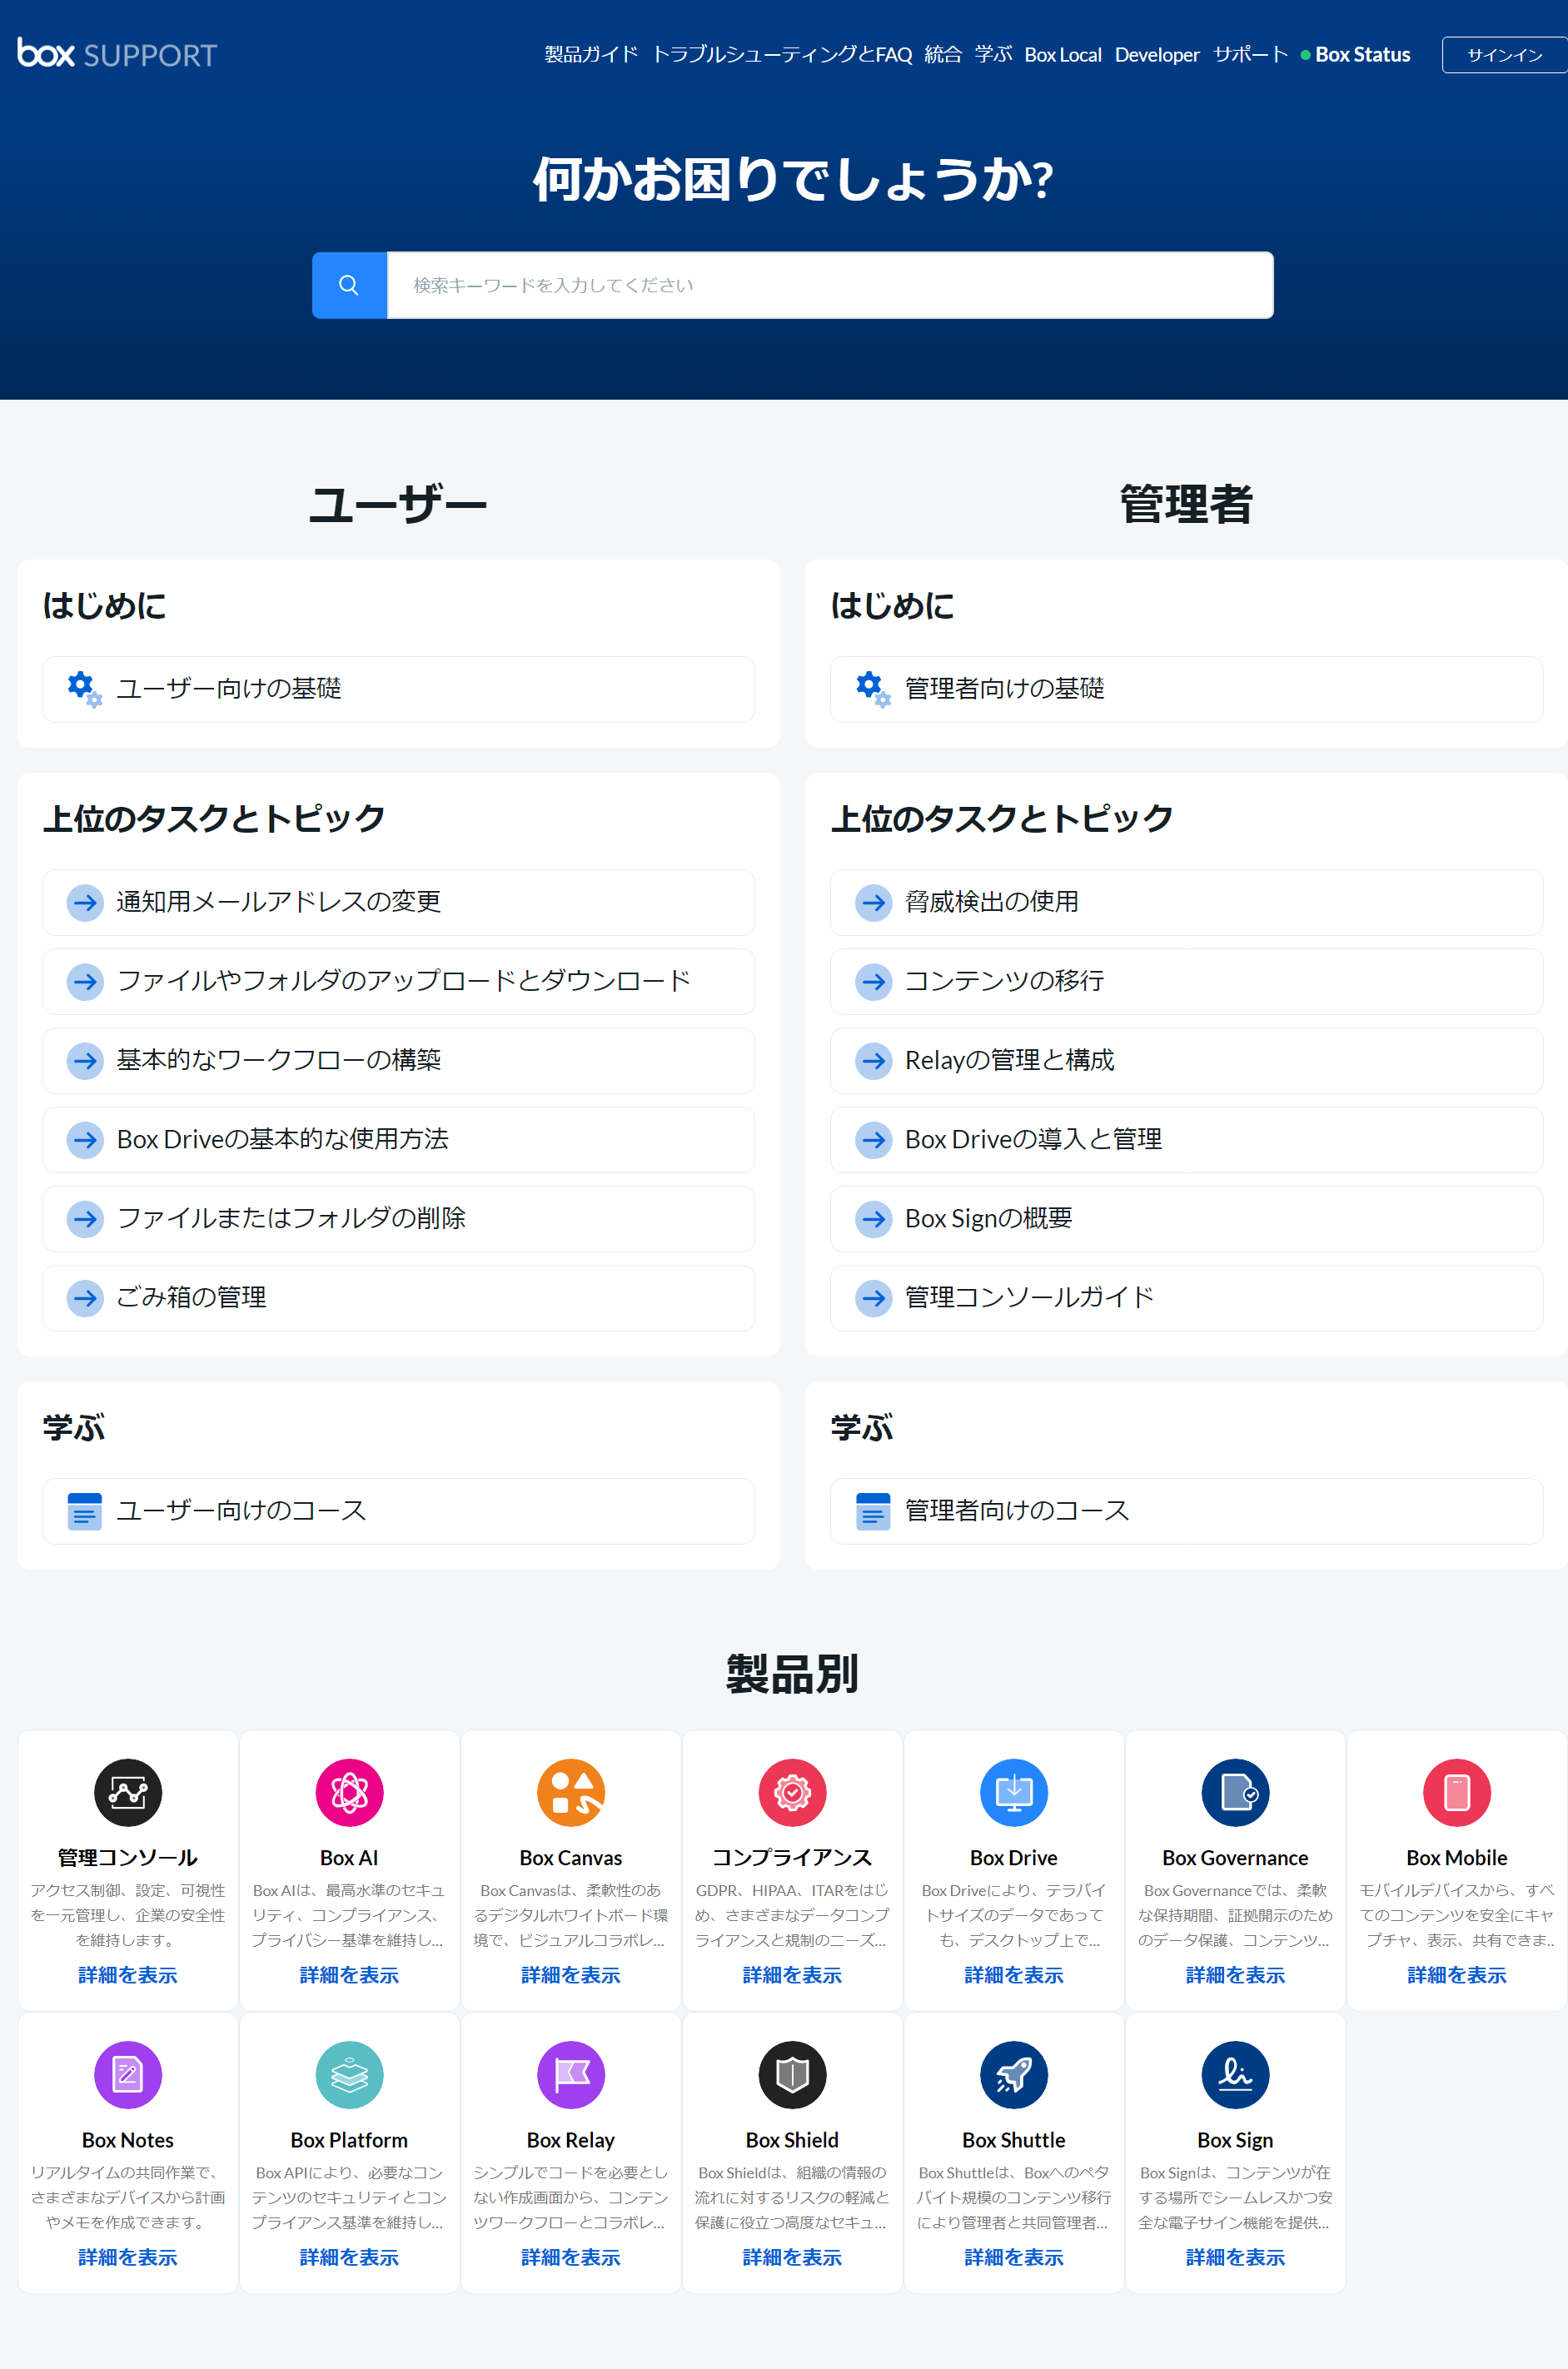Screen dimensions: 1568x2369
Task: Click arrow icon beside Box Signの概要
Action: pyautogui.click(x=873, y=1219)
